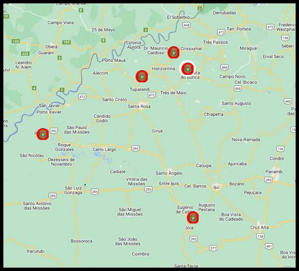The width and height of the screenshot is (299, 271).
Task: Click the green dot near São Luiz Gonzaga
Action: (85, 184)
